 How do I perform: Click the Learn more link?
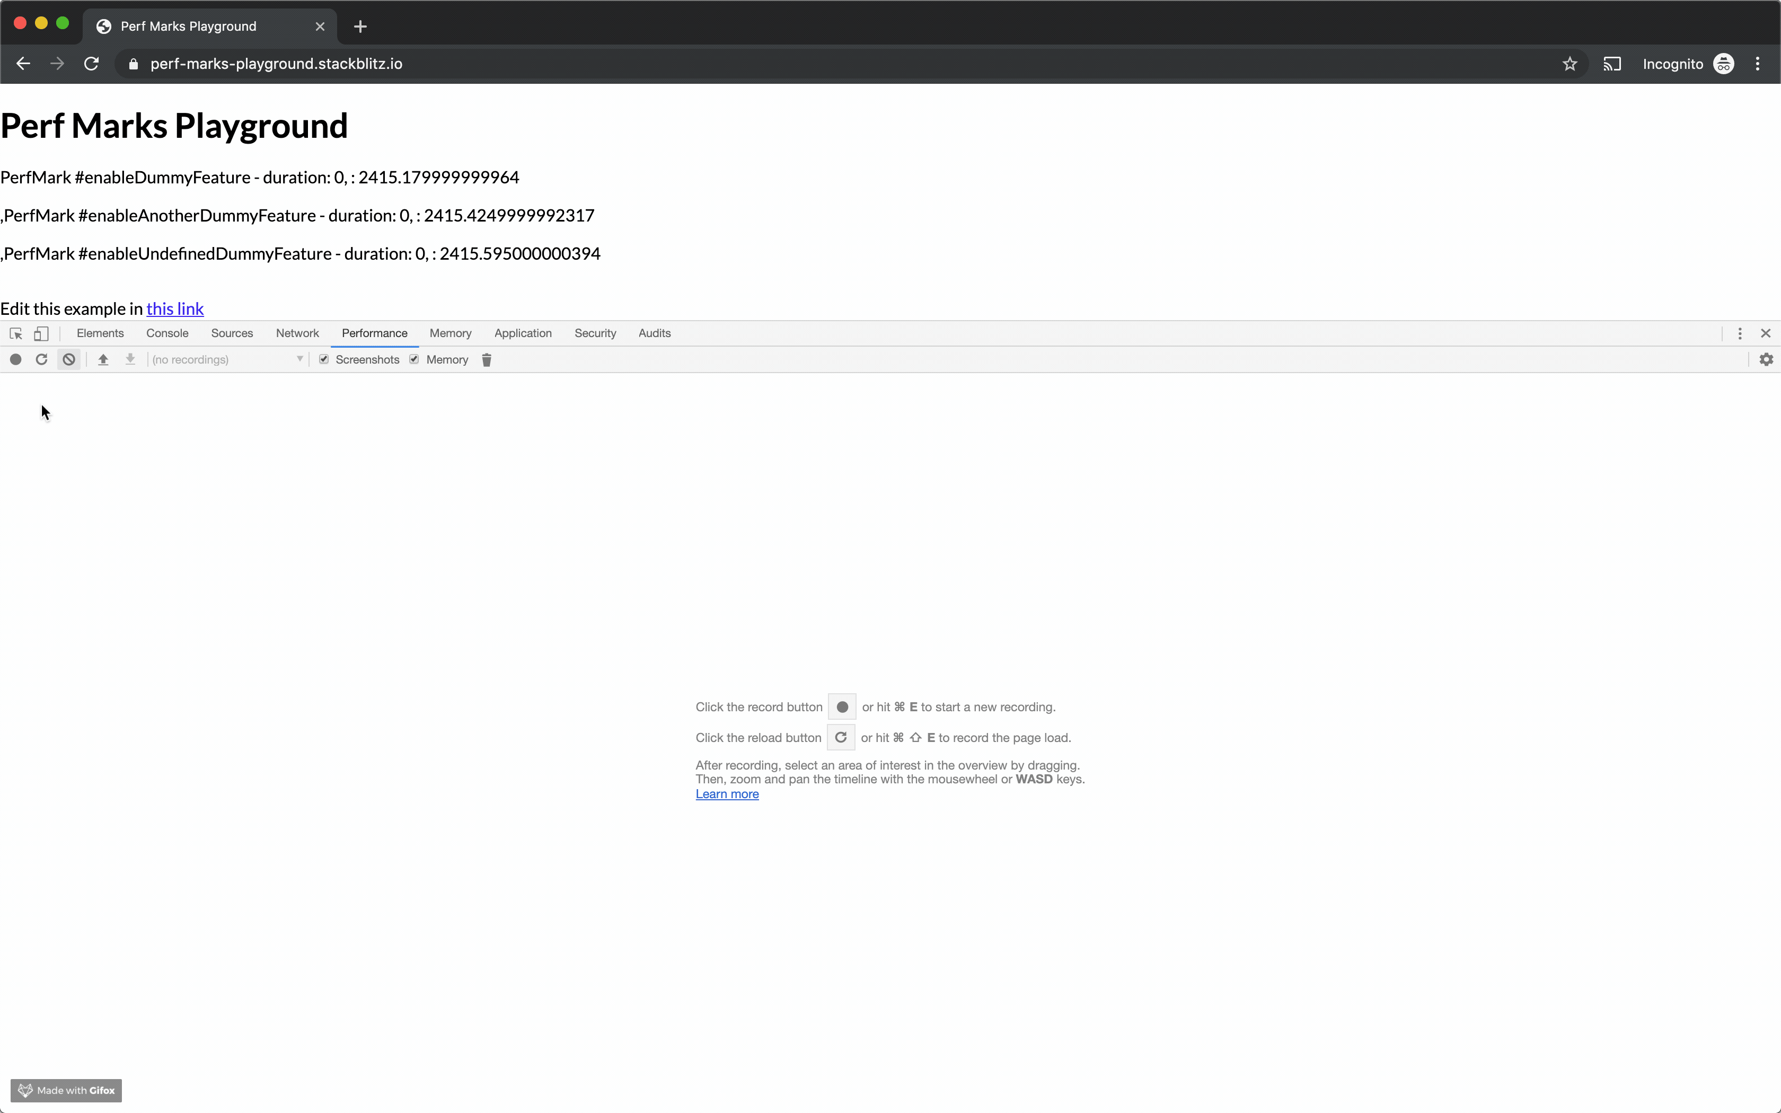click(726, 794)
